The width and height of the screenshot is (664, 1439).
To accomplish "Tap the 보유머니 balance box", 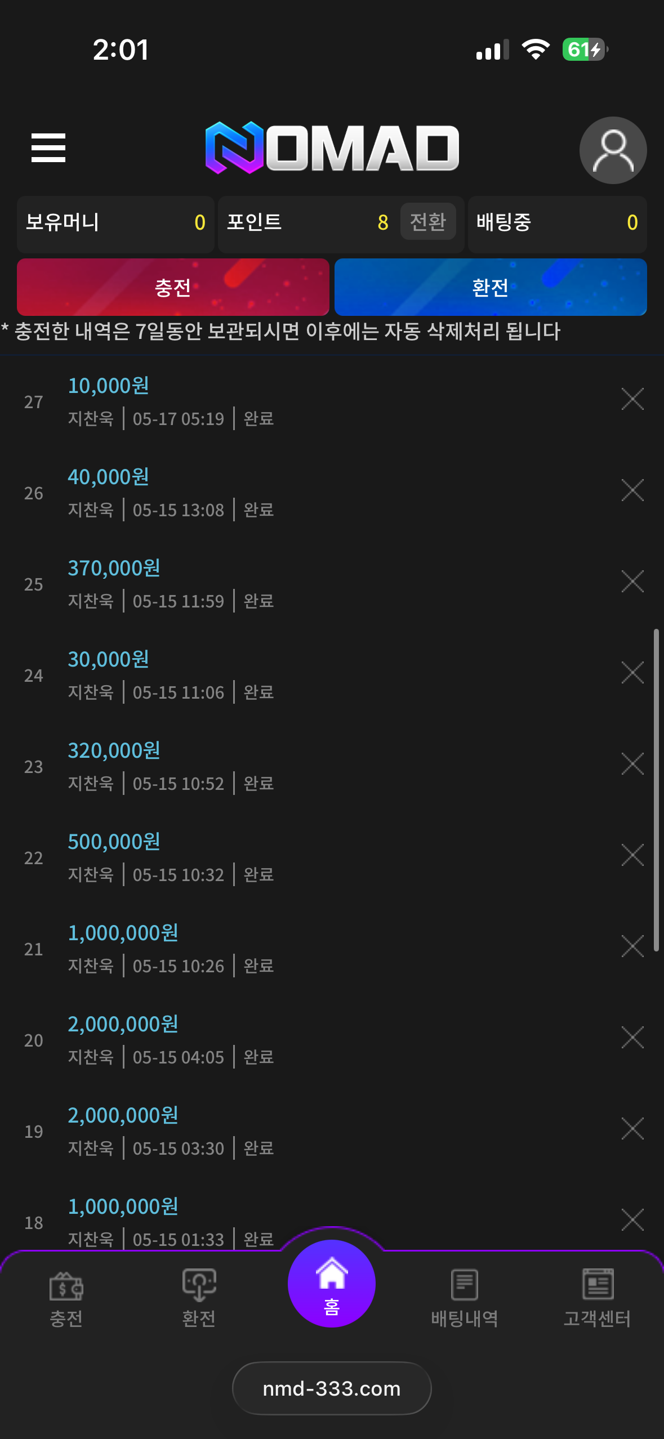I will 115,222.
